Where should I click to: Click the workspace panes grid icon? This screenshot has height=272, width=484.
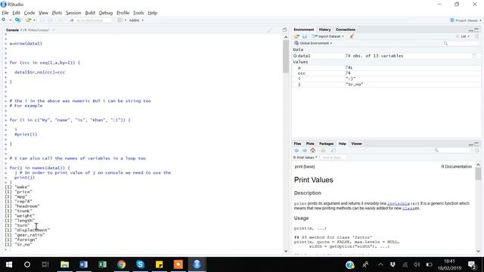pos(119,20)
